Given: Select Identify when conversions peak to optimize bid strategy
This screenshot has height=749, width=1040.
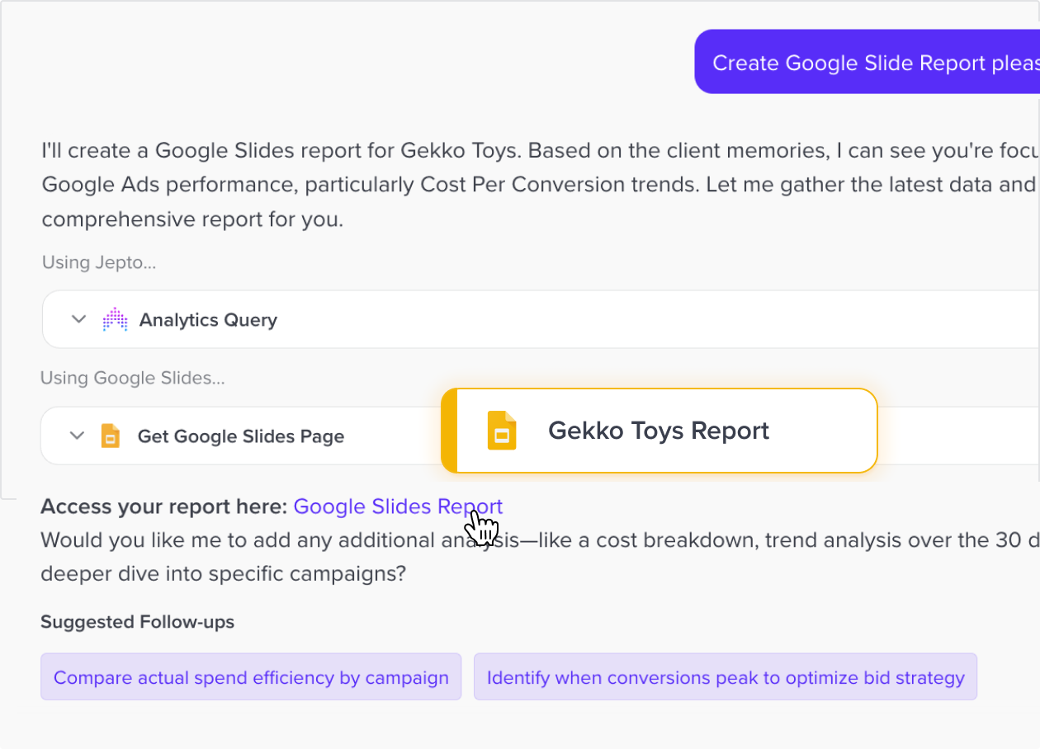Looking at the screenshot, I should (725, 677).
